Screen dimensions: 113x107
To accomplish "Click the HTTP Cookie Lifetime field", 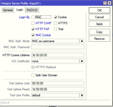I will (58, 55).
